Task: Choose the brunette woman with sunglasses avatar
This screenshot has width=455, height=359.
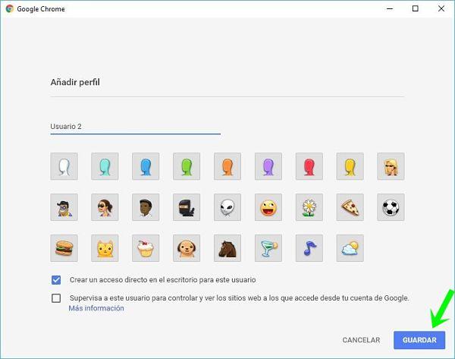Action: tap(105, 207)
